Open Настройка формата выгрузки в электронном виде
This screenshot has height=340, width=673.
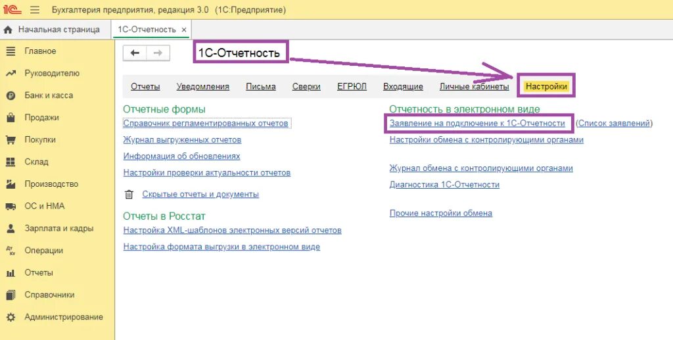point(221,247)
